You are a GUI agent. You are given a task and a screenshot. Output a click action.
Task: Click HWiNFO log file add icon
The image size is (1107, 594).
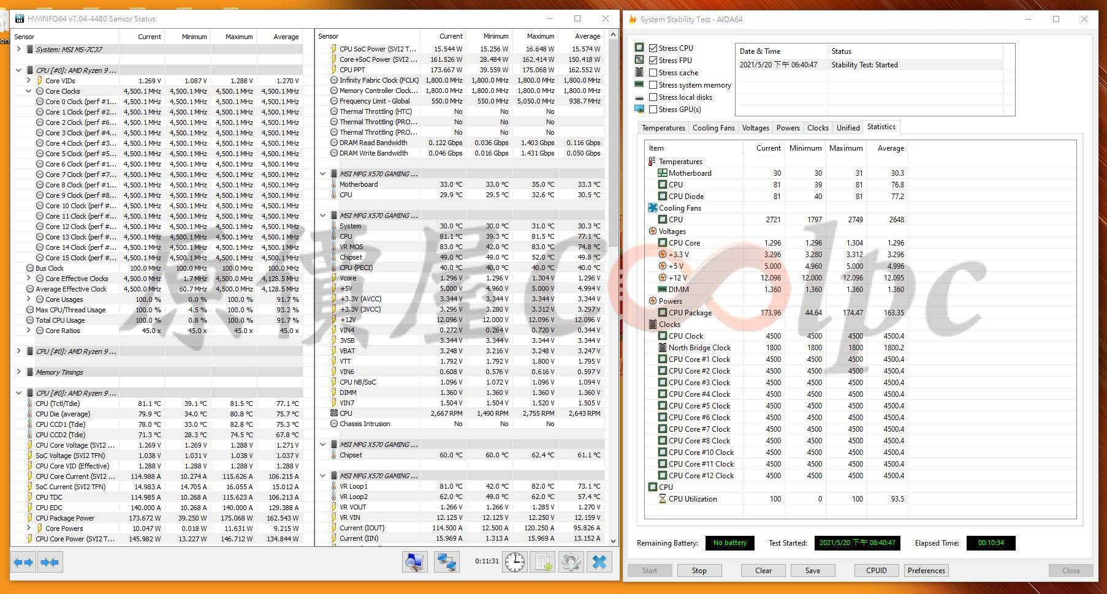[x=544, y=562]
